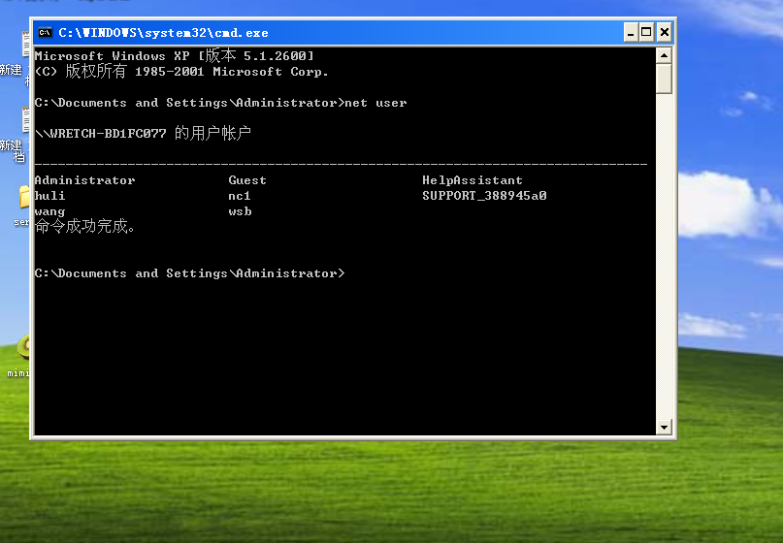Maximize the cmd.exe window
783x543 pixels.
pyautogui.click(x=646, y=33)
